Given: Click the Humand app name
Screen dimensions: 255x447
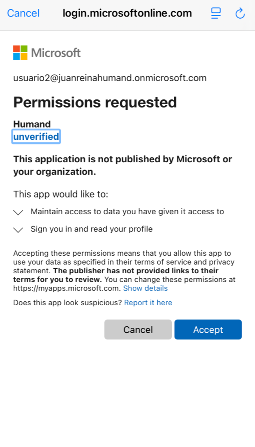Looking at the screenshot, I should pos(32,124).
